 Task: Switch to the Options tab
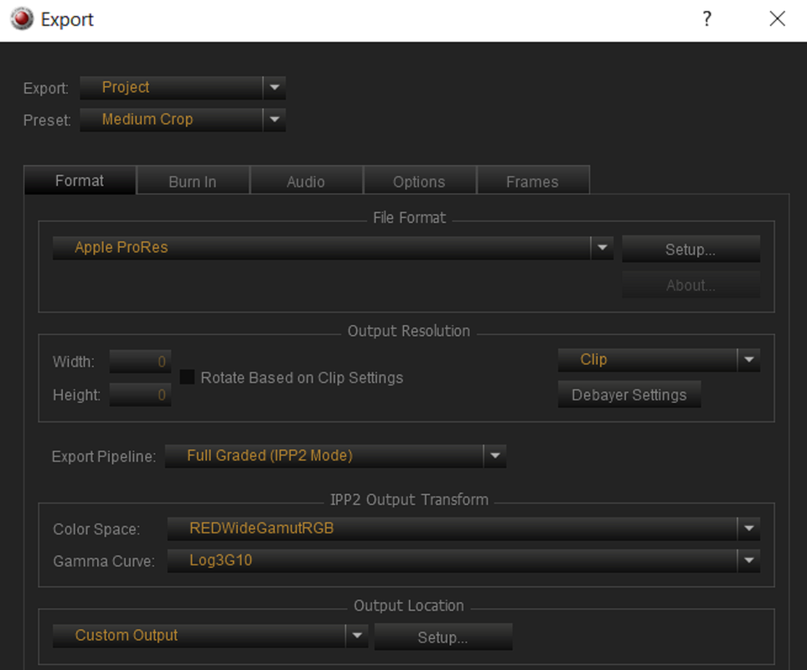pyautogui.click(x=420, y=182)
